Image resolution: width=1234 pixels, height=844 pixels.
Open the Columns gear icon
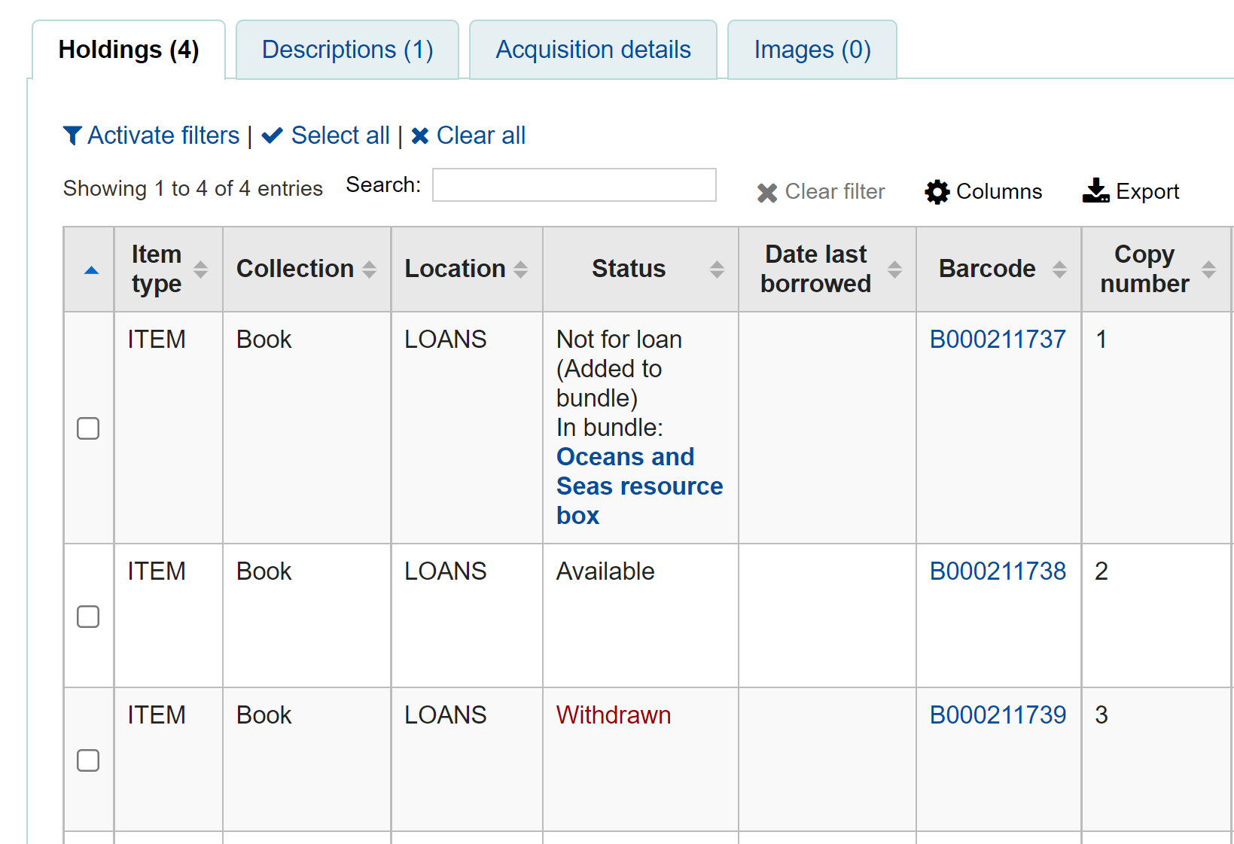point(936,191)
